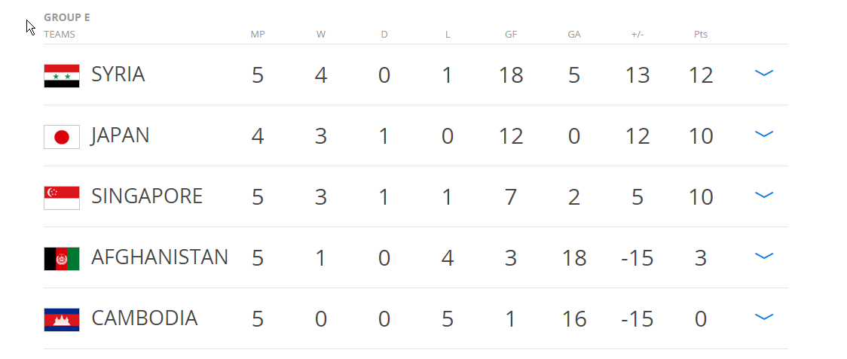Expand the Cambodia row details chevron
The image size is (847, 359).
[764, 317]
